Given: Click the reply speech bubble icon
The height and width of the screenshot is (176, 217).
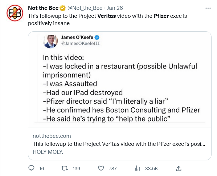Looking at the screenshot, I should [x=31, y=168].
